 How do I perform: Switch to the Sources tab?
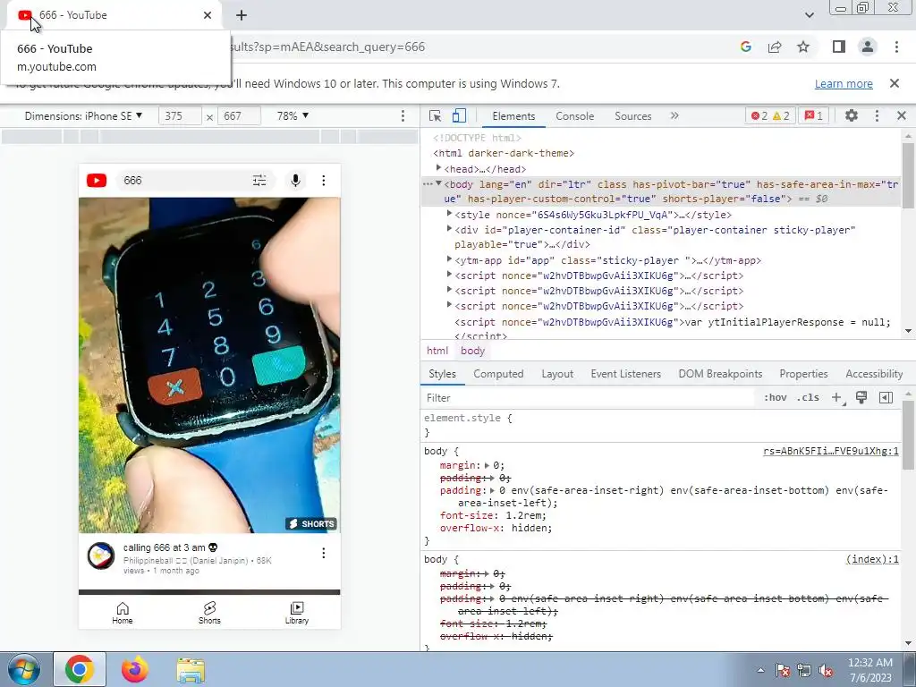tap(632, 115)
